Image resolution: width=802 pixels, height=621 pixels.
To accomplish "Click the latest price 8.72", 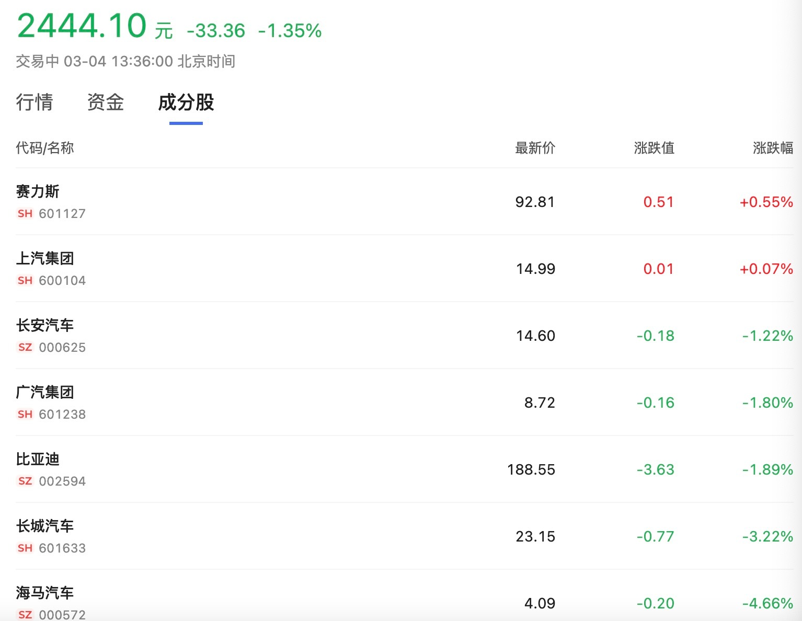I will point(540,402).
